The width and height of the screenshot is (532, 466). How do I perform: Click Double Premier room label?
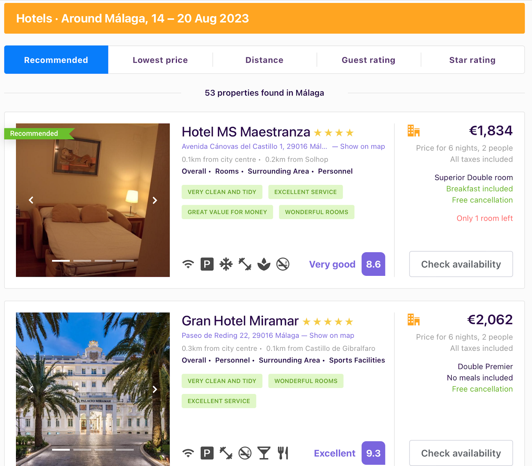[485, 366]
